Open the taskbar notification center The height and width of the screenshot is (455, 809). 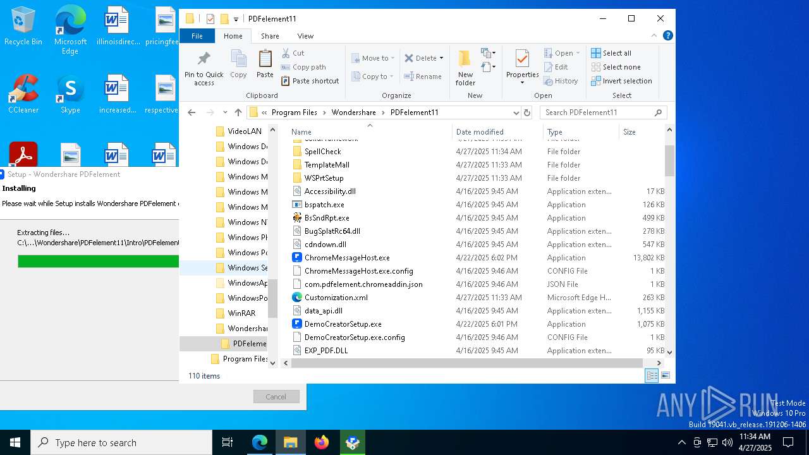click(788, 442)
